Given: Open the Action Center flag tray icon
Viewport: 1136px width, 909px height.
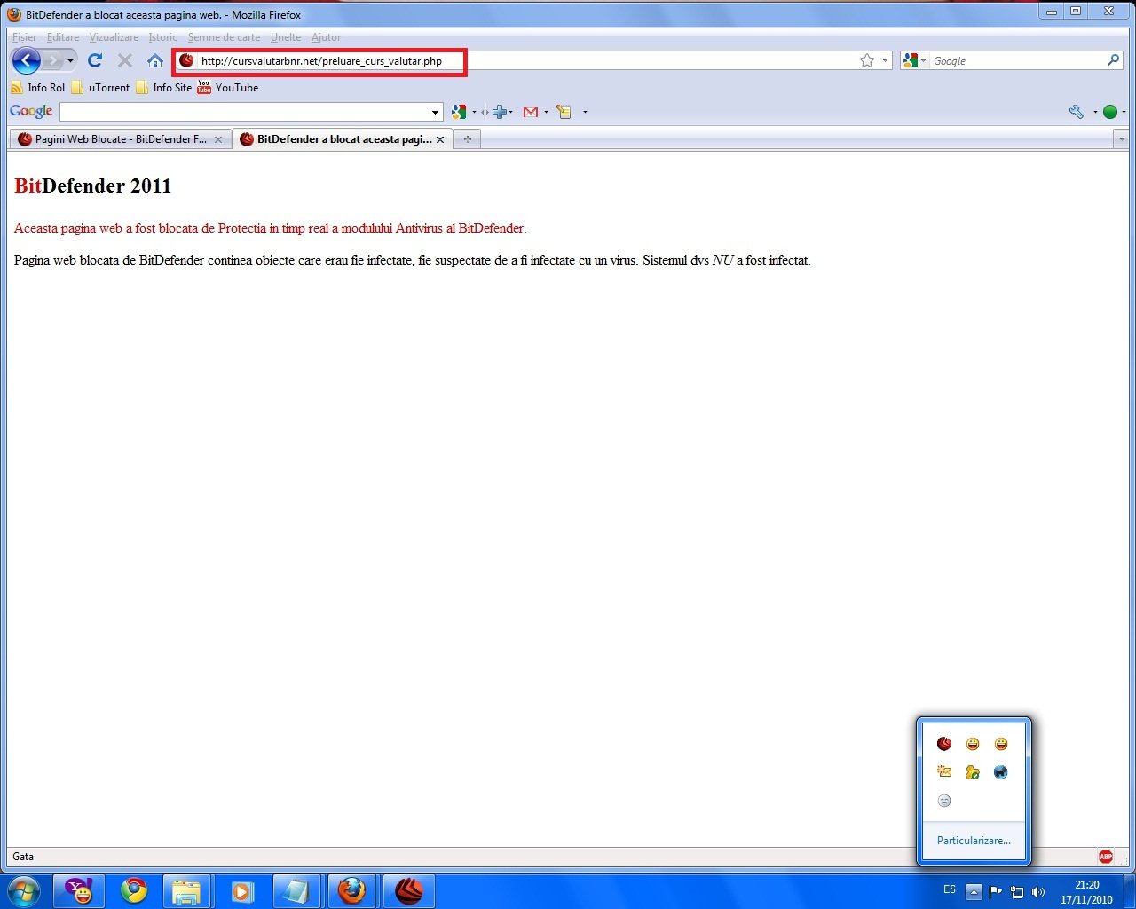Looking at the screenshot, I should [995, 892].
